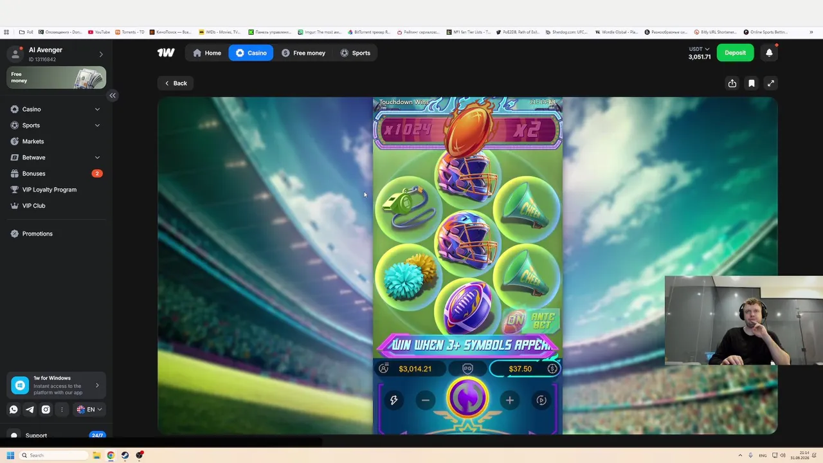Click the green Deposit button

[735, 53]
